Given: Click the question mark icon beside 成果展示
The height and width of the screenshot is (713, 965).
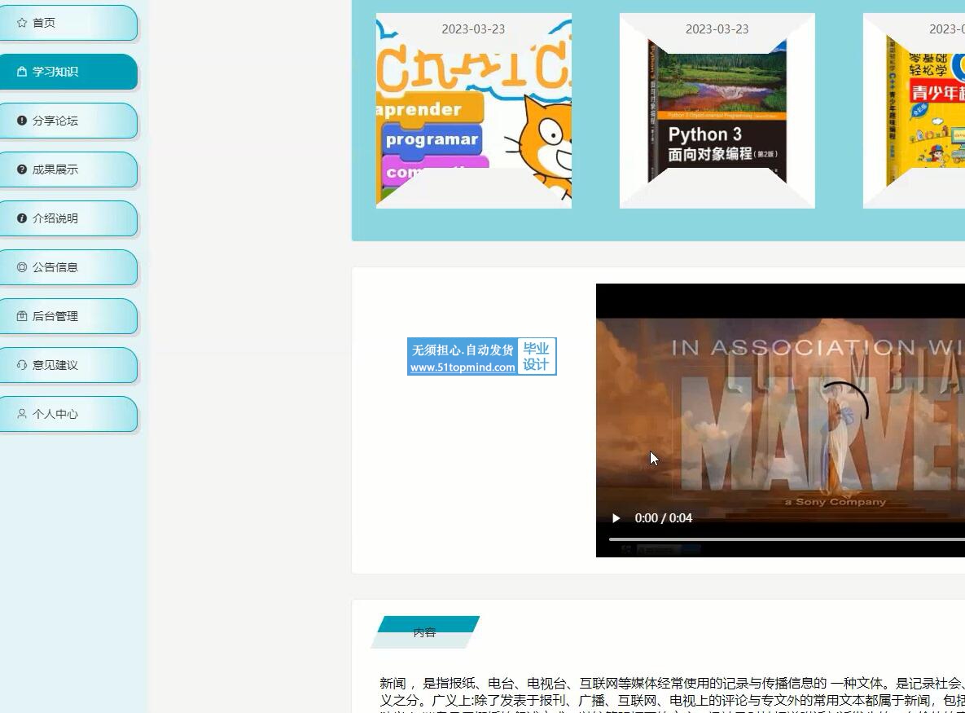Looking at the screenshot, I should [x=22, y=169].
